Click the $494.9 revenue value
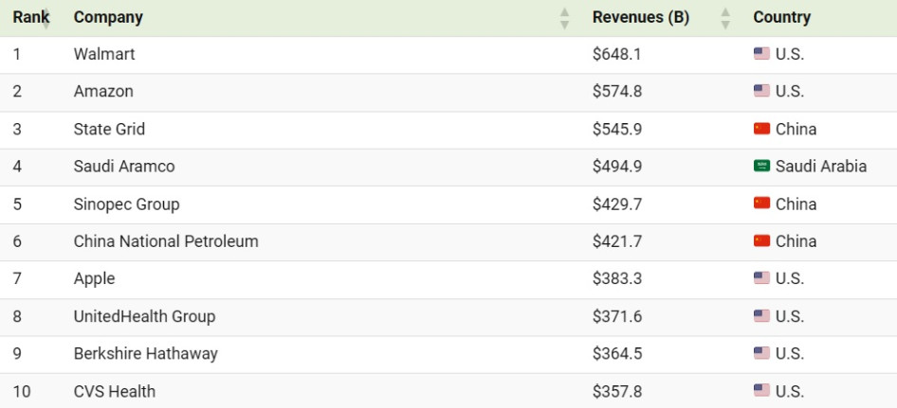The width and height of the screenshot is (897, 408). point(616,167)
